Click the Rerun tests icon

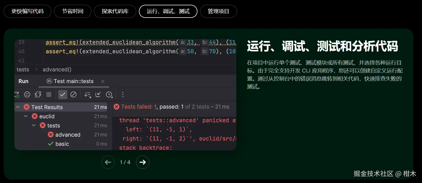(x=17, y=95)
